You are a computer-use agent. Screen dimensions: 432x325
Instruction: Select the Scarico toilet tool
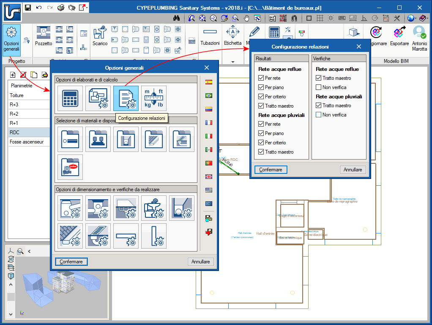click(x=100, y=36)
